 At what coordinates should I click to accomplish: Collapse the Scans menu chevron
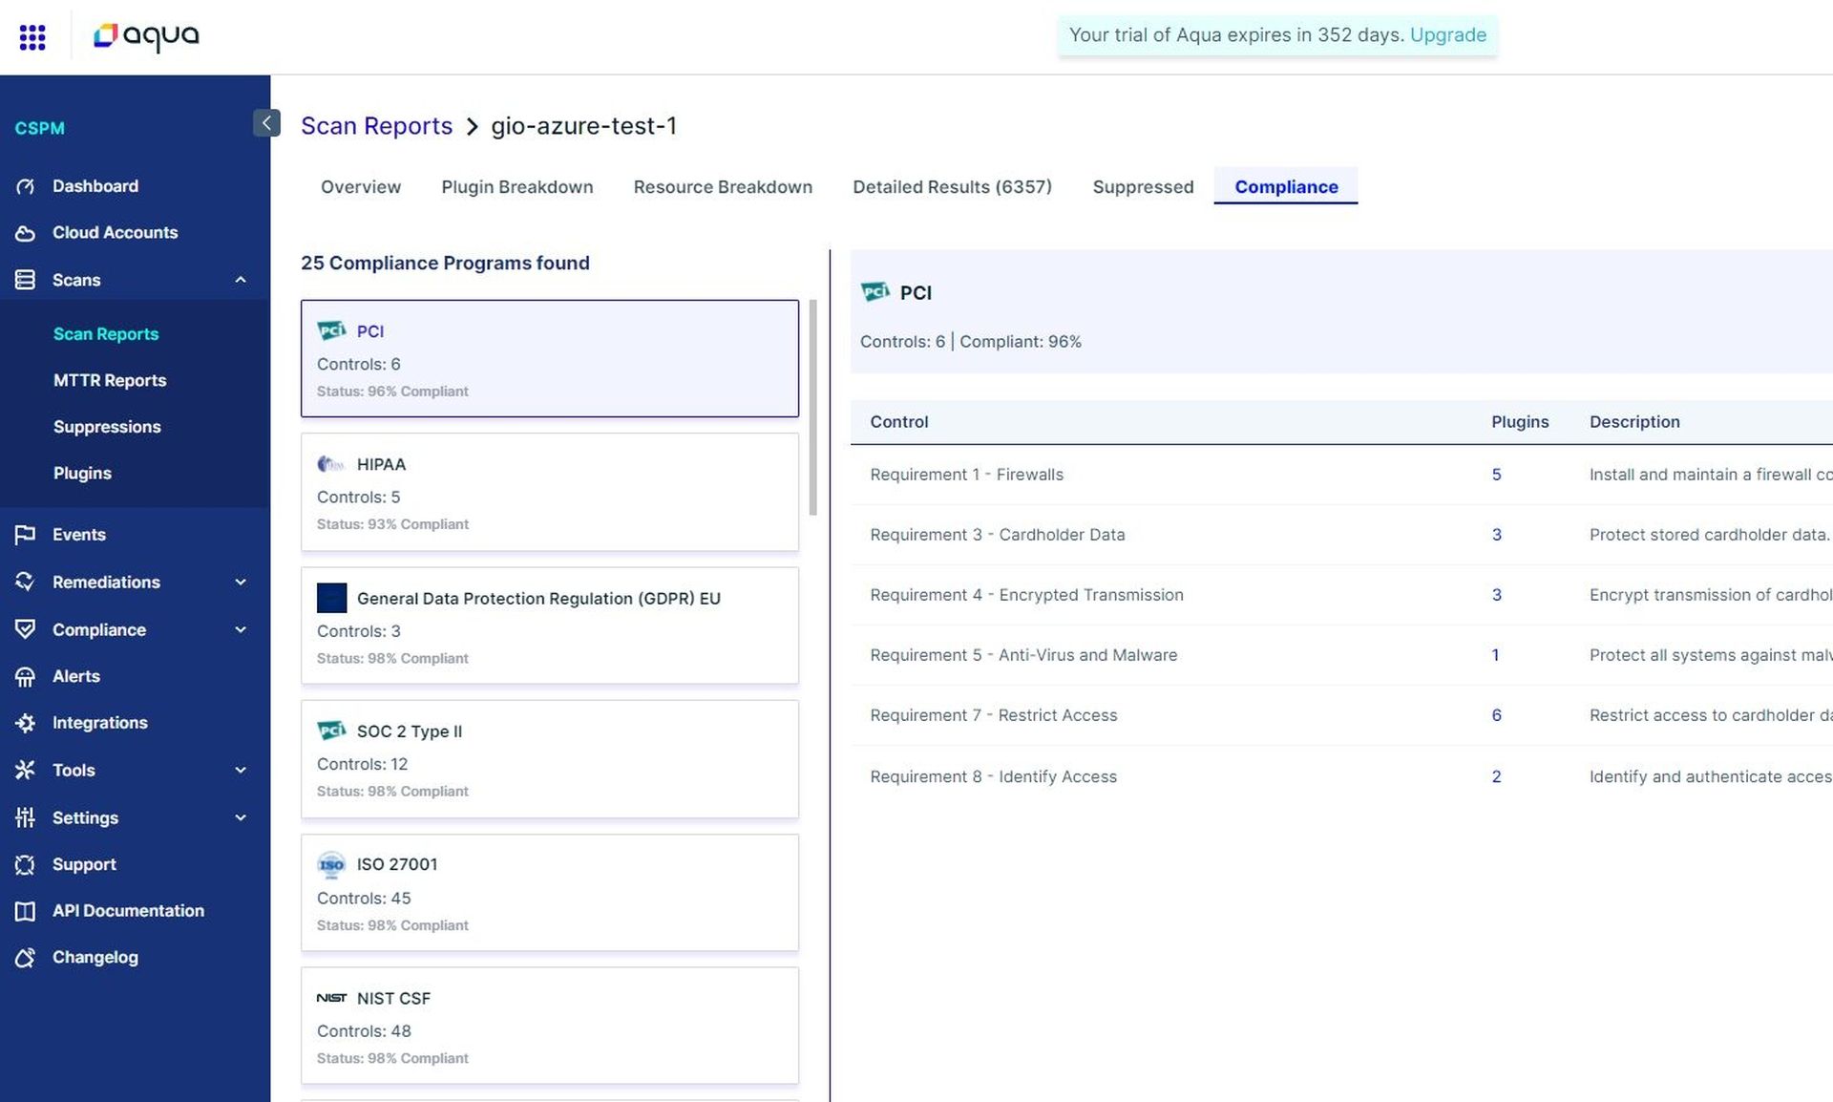pyautogui.click(x=241, y=280)
